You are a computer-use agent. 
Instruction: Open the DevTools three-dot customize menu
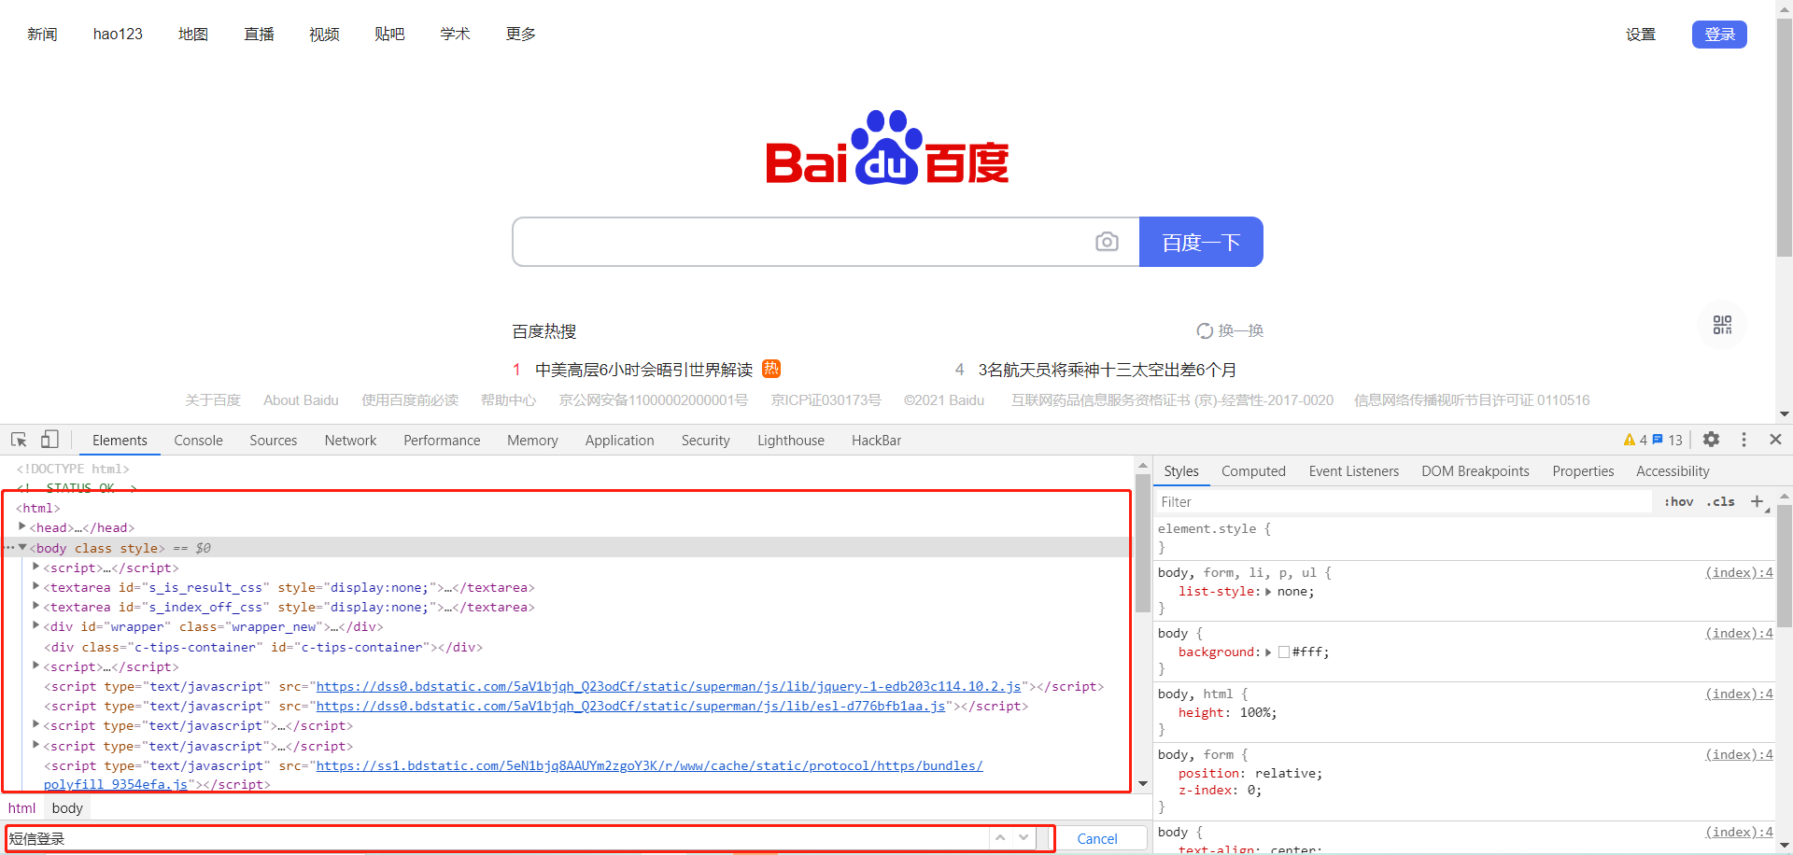click(x=1743, y=439)
